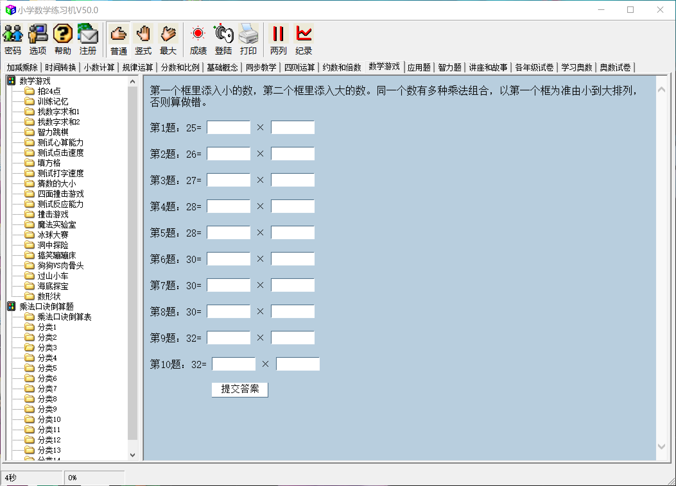Click the 提交答案 submit button
The image size is (676, 486).
240,390
